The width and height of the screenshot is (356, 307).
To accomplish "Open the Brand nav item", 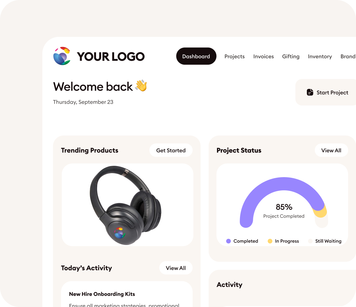I will pyautogui.click(x=348, y=56).
